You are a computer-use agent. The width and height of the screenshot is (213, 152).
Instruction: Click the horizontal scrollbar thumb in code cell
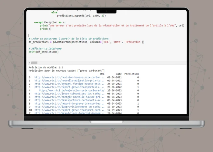point(34,63)
